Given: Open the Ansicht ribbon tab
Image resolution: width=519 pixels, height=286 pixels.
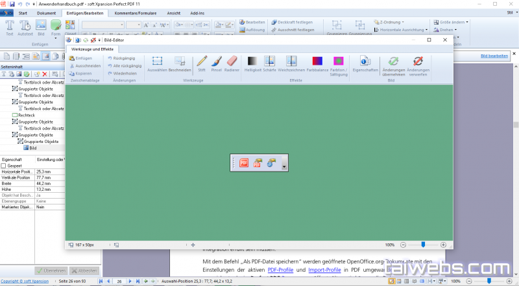Looking at the screenshot, I should [x=174, y=13].
